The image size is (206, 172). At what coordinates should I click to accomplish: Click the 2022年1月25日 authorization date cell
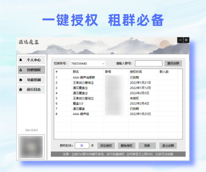(x=140, y=114)
